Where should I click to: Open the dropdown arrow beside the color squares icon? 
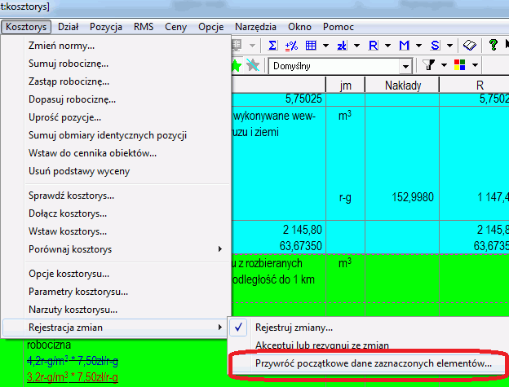[x=473, y=65]
